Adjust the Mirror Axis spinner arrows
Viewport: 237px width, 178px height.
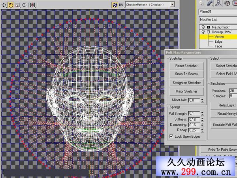tap(202, 100)
